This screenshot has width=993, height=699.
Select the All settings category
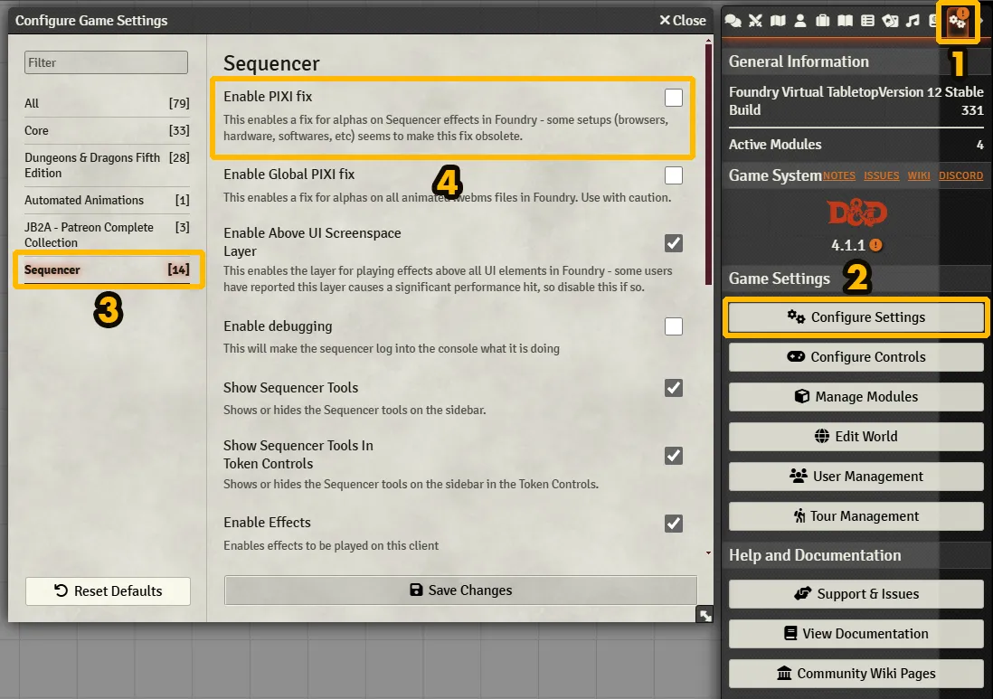click(x=107, y=103)
